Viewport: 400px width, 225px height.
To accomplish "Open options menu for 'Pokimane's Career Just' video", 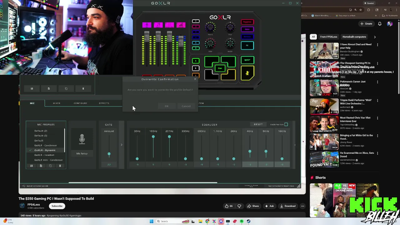I will pos(377,82).
